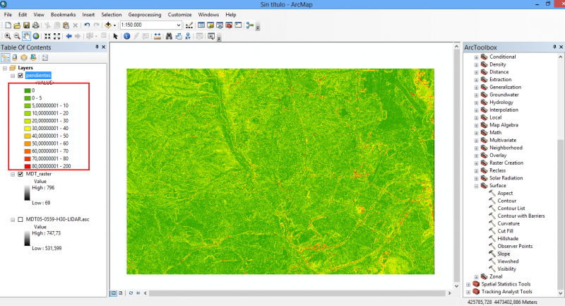This screenshot has width=565, height=306.
Task: Open the Edit menu
Action: pos(23,15)
